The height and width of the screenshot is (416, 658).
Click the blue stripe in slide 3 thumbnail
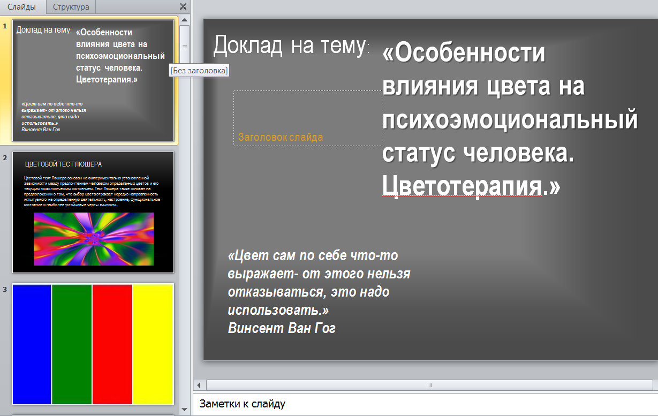(x=32, y=344)
